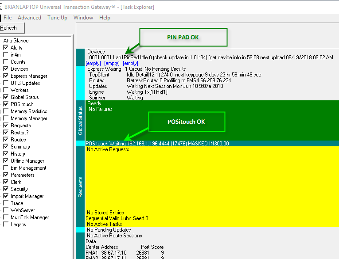Uncheck the Alerts checkbox
This screenshot has height=259, width=339.
(x=6, y=48)
